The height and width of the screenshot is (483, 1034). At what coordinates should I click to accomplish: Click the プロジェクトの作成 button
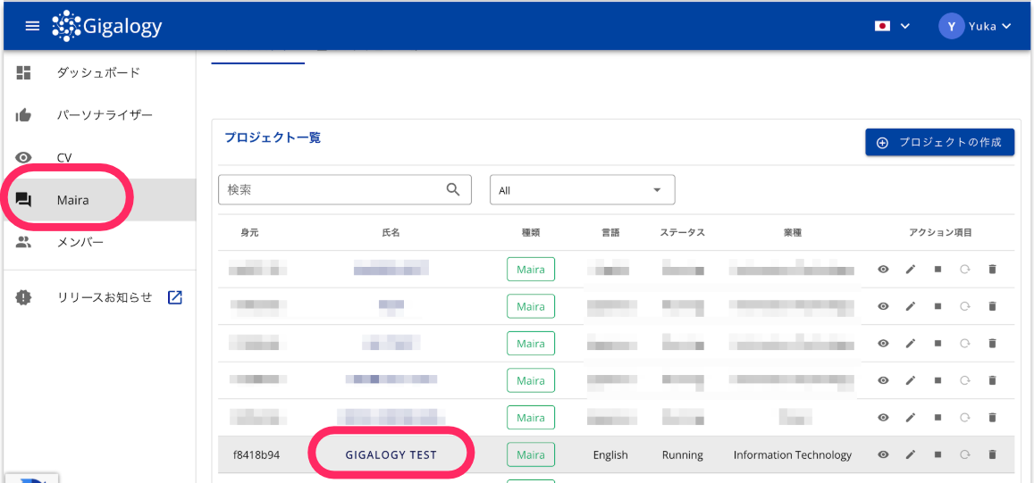[x=939, y=142]
